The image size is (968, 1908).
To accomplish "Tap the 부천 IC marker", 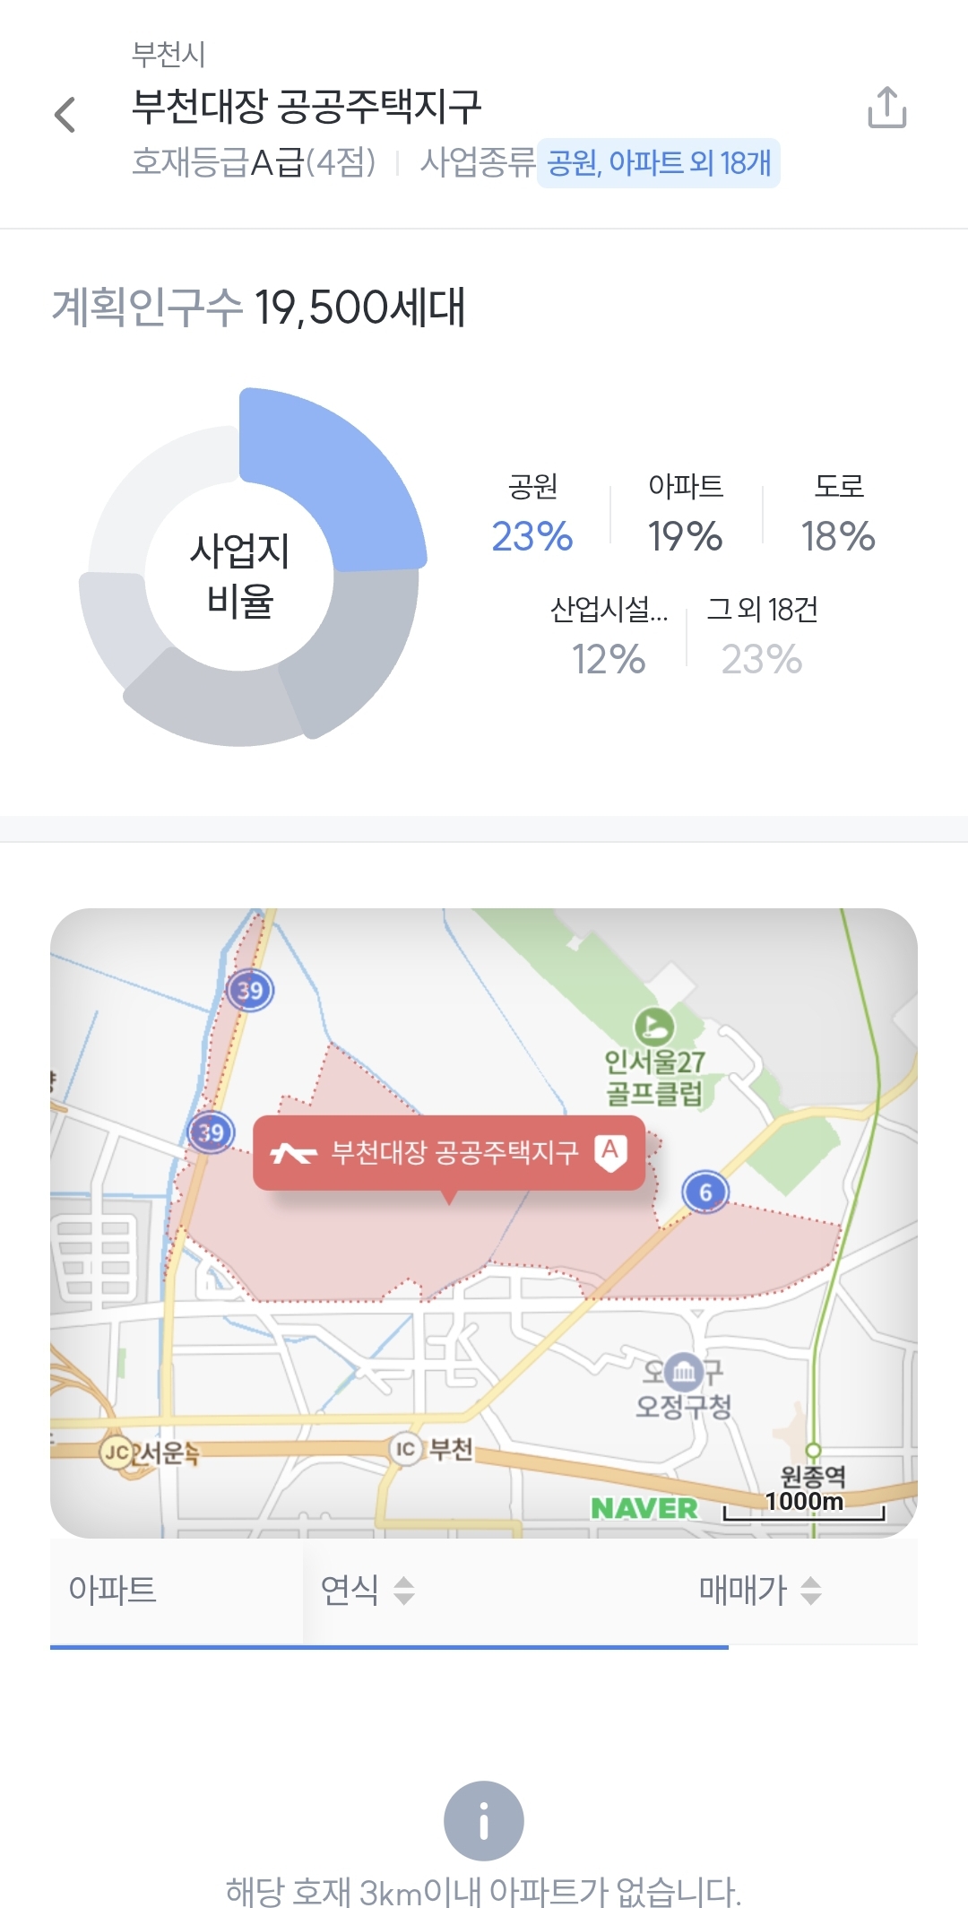I will 405,1448.
